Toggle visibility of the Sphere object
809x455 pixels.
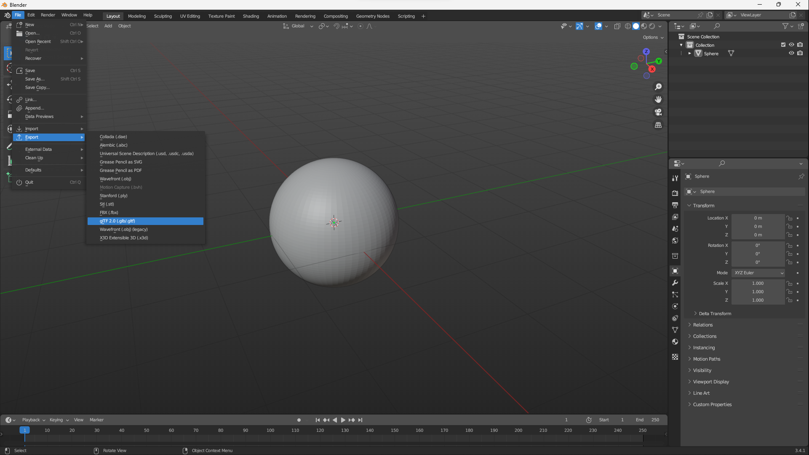coord(791,53)
